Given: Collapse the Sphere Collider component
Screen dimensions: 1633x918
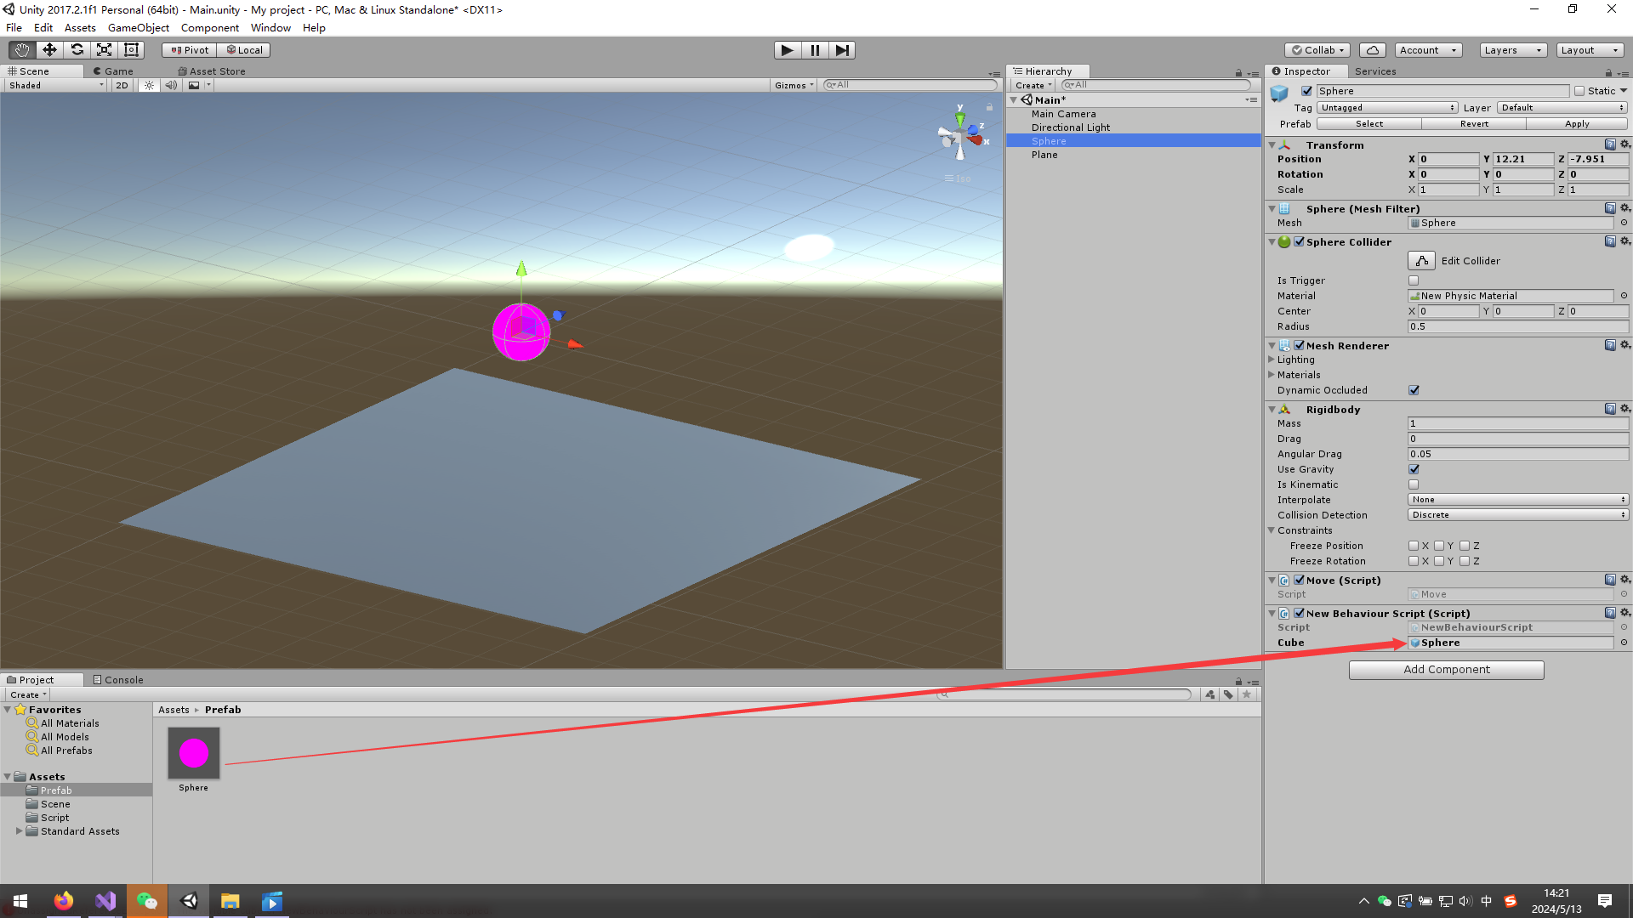Looking at the screenshot, I should 1272,241.
